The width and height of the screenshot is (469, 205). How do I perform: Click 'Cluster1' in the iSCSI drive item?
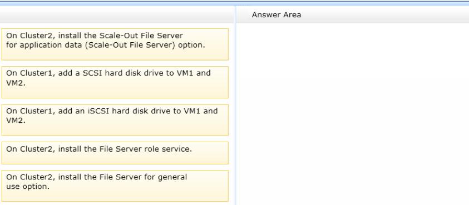[x=37, y=111]
